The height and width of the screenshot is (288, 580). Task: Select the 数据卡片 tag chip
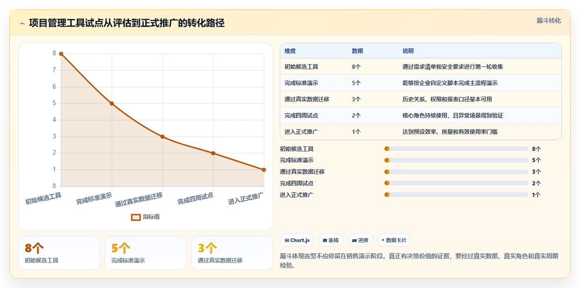click(394, 240)
